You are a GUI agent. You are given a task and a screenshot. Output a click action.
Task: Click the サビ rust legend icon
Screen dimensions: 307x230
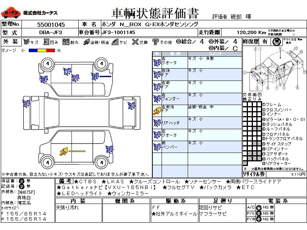[x=115, y=42]
